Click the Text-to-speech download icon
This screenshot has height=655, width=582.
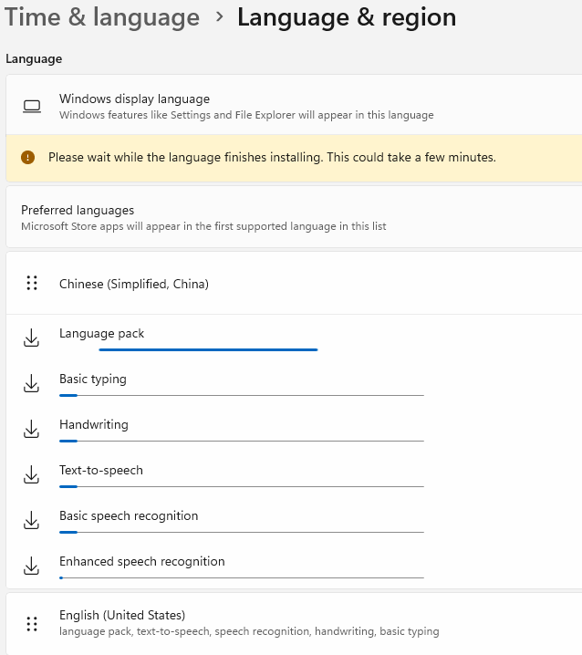[x=32, y=475]
